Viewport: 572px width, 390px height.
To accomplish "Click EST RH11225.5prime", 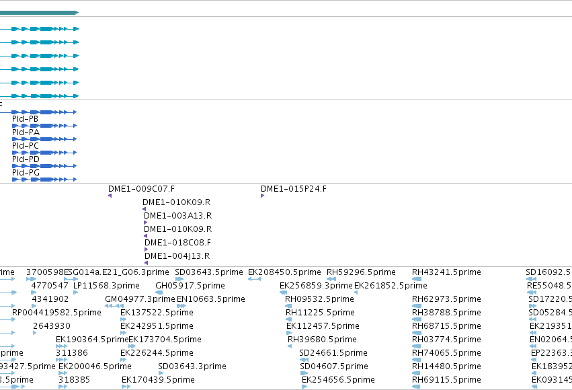I will tap(321, 313).
